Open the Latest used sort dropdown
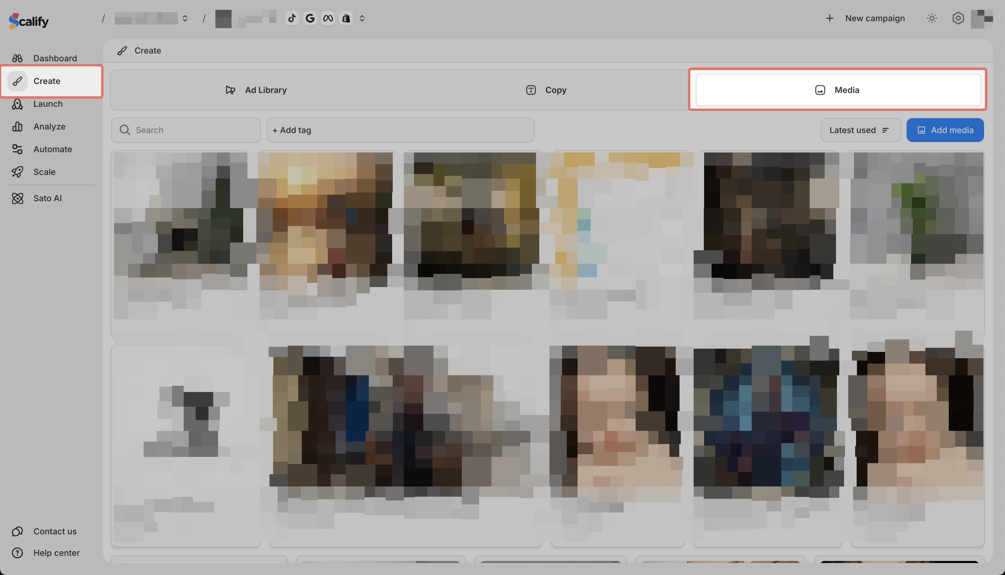Viewport: 1005px width, 575px height. tap(861, 130)
